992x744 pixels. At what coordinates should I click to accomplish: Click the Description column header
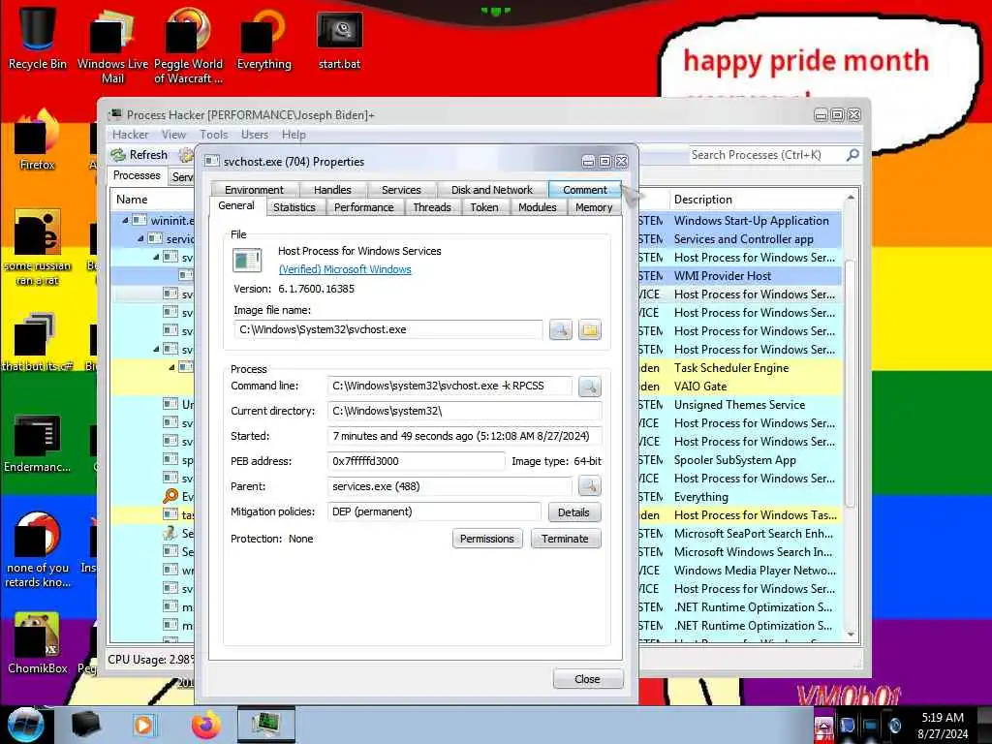coord(757,200)
